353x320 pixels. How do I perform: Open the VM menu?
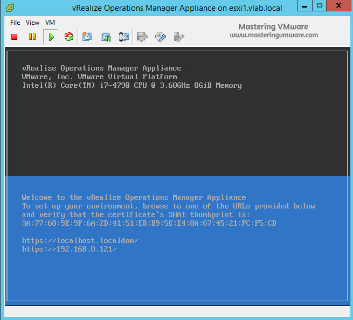[50, 23]
